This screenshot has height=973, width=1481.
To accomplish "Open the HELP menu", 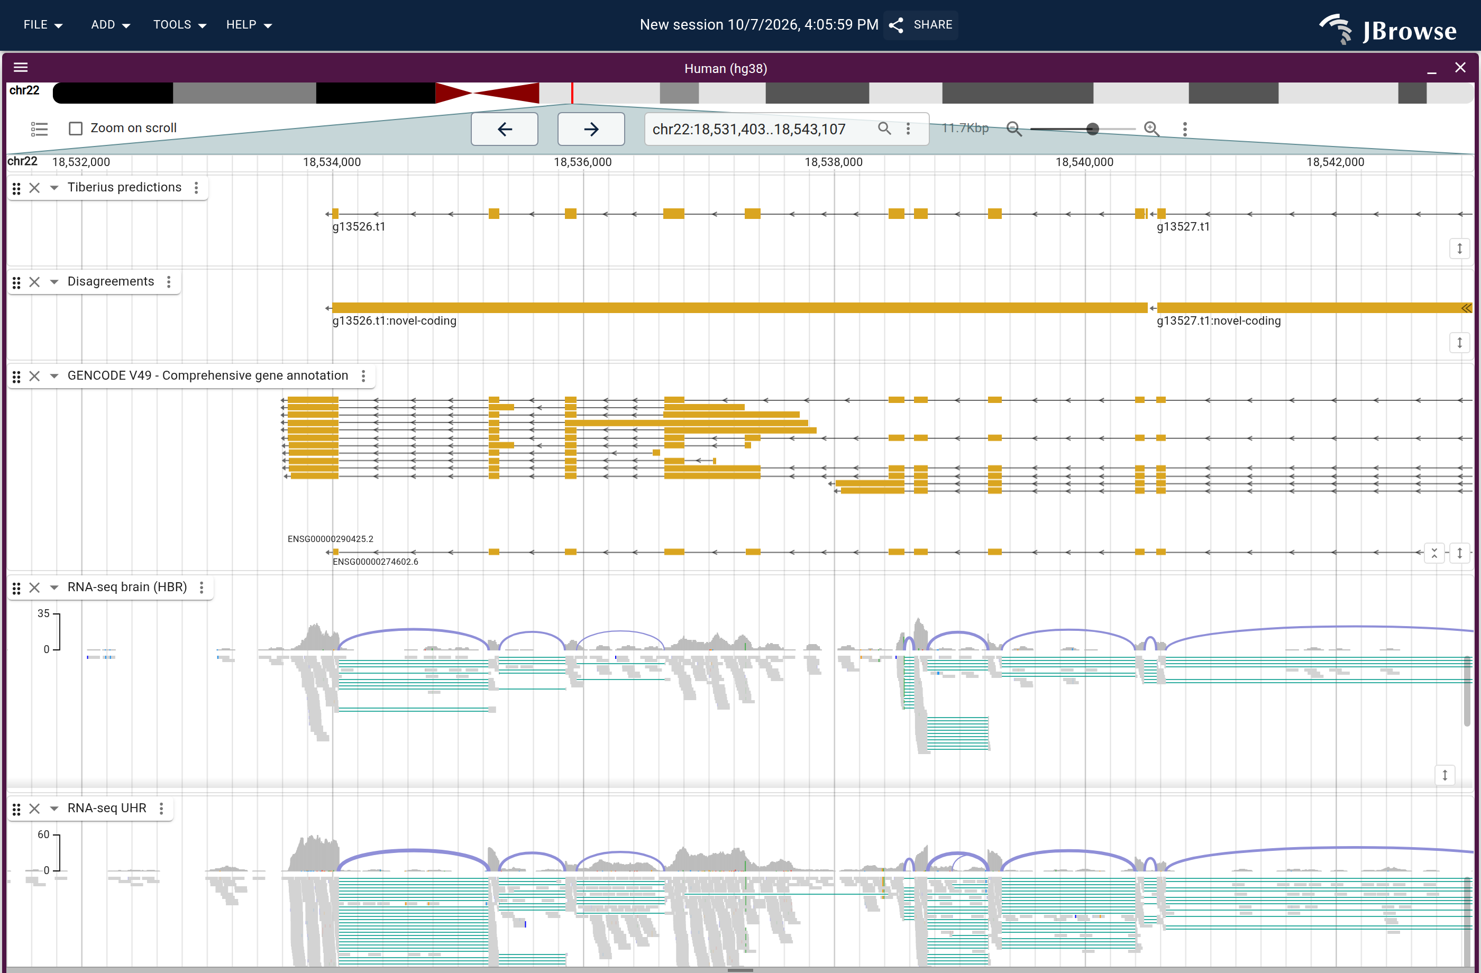I will pyautogui.click(x=249, y=25).
